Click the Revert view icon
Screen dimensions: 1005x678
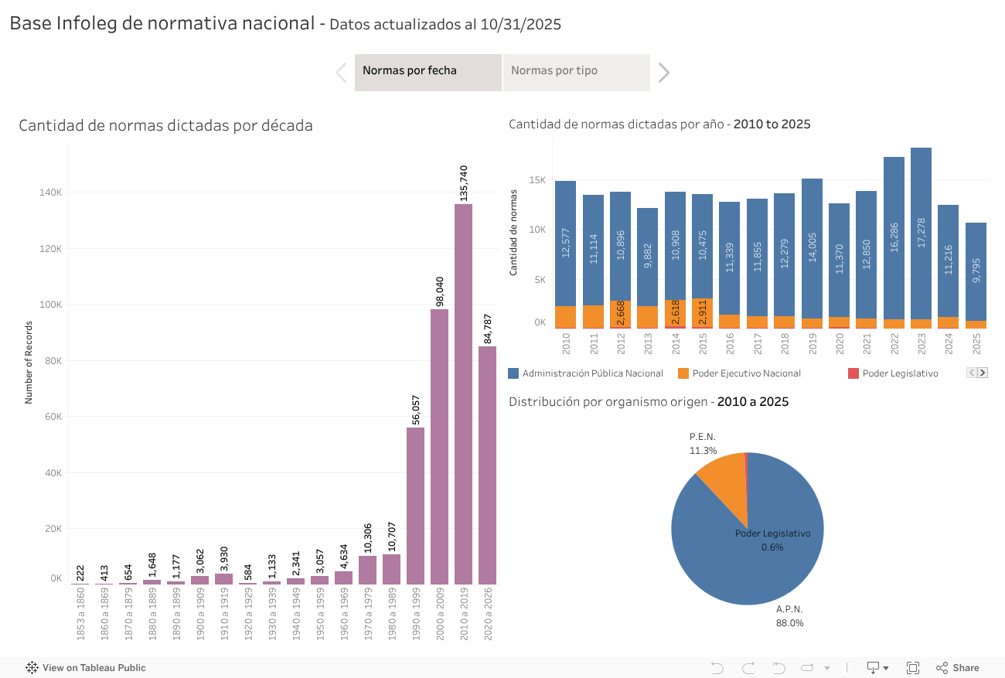[778, 668]
